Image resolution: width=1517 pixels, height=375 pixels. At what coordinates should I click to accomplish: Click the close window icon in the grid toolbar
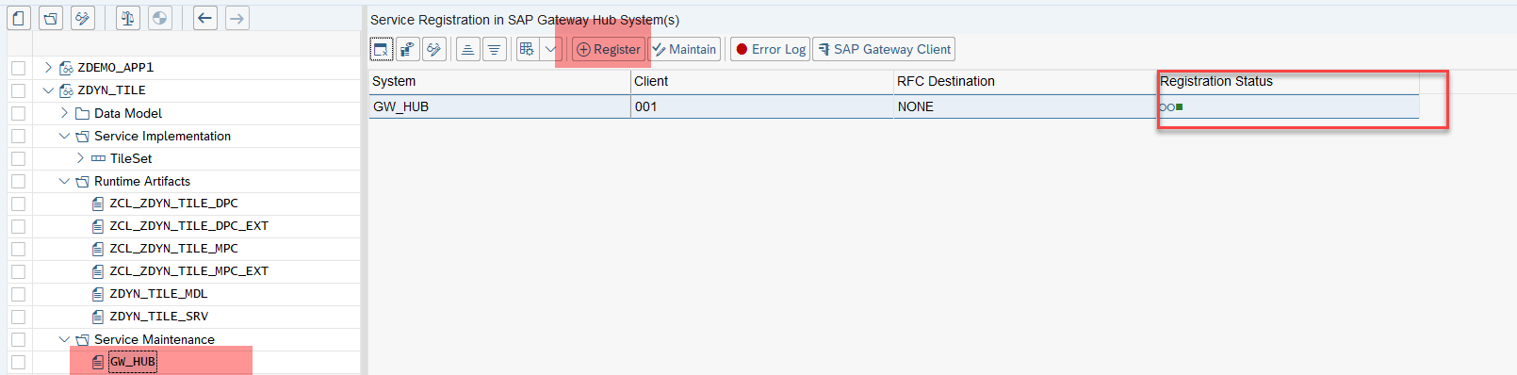coord(381,49)
